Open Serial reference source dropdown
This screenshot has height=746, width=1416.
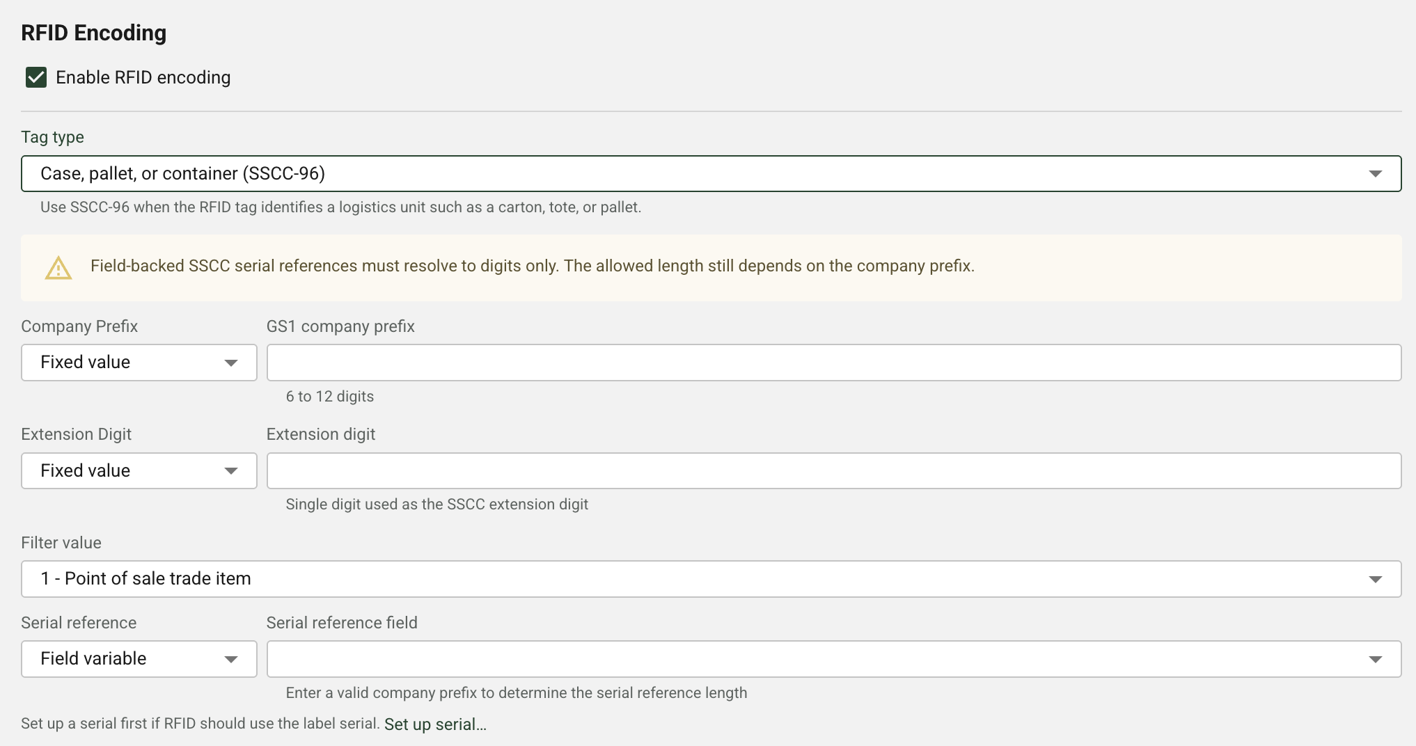tap(139, 659)
